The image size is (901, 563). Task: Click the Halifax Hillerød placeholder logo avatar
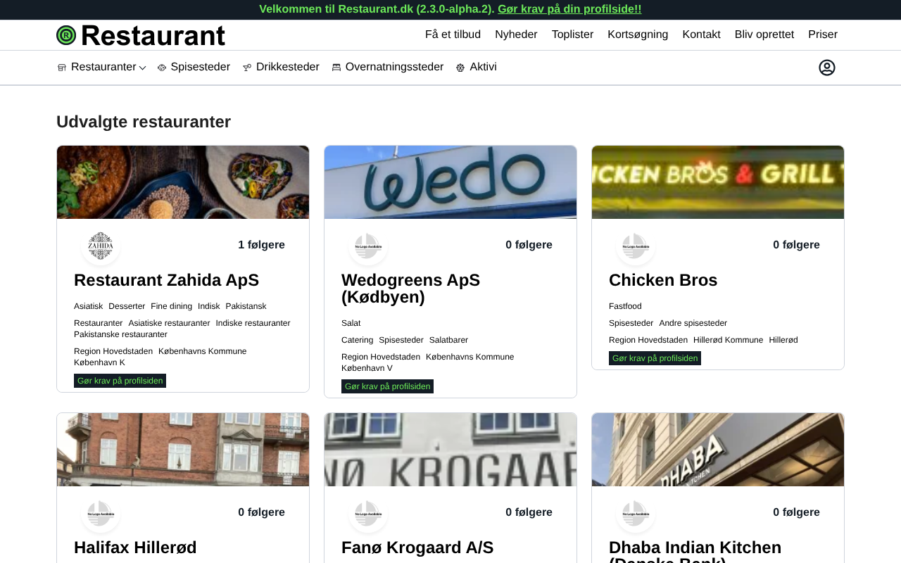[x=101, y=513]
